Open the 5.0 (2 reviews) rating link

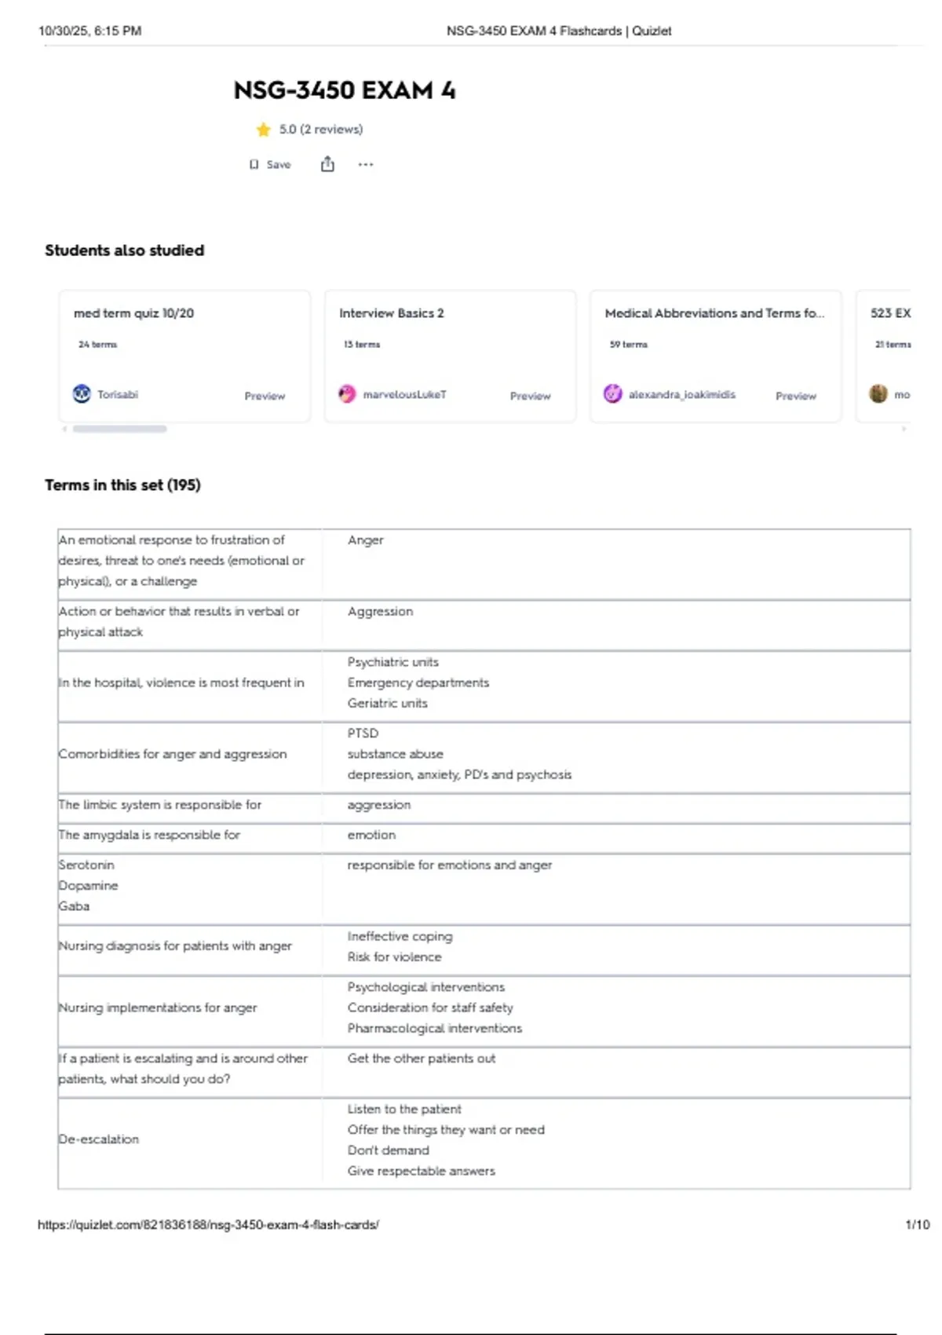[x=321, y=129]
